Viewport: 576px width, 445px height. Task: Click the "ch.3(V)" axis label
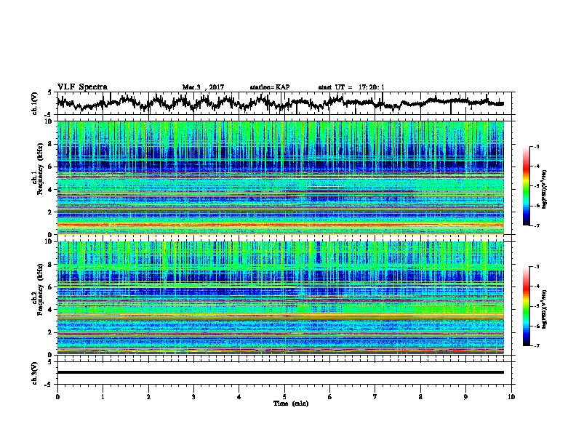35,373
